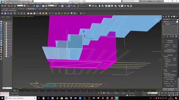Viewport: 179px width, 100px height.
Task: Toggle the 3D Snaps button
Action: tap(66, 6)
